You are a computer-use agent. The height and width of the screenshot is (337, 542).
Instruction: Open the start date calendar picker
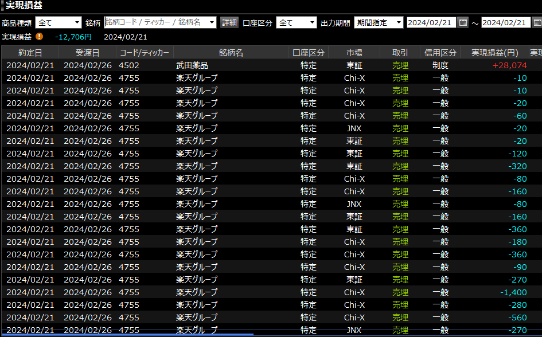(x=463, y=23)
